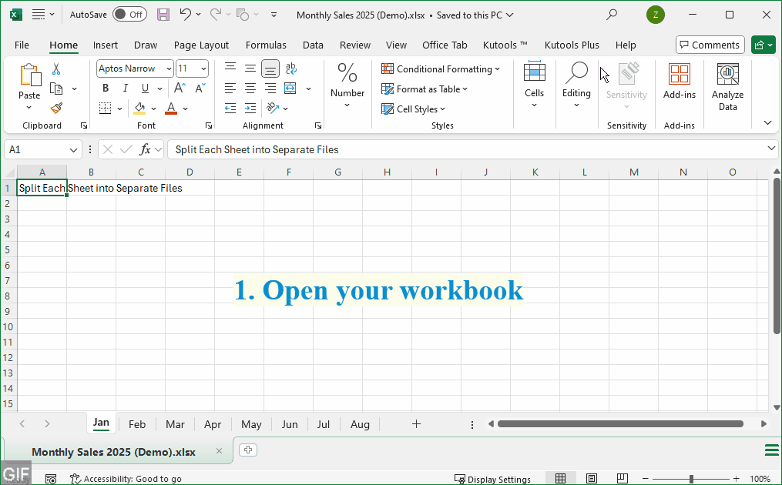Click the Comments button
This screenshot has width=782, height=485.
point(710,45)
